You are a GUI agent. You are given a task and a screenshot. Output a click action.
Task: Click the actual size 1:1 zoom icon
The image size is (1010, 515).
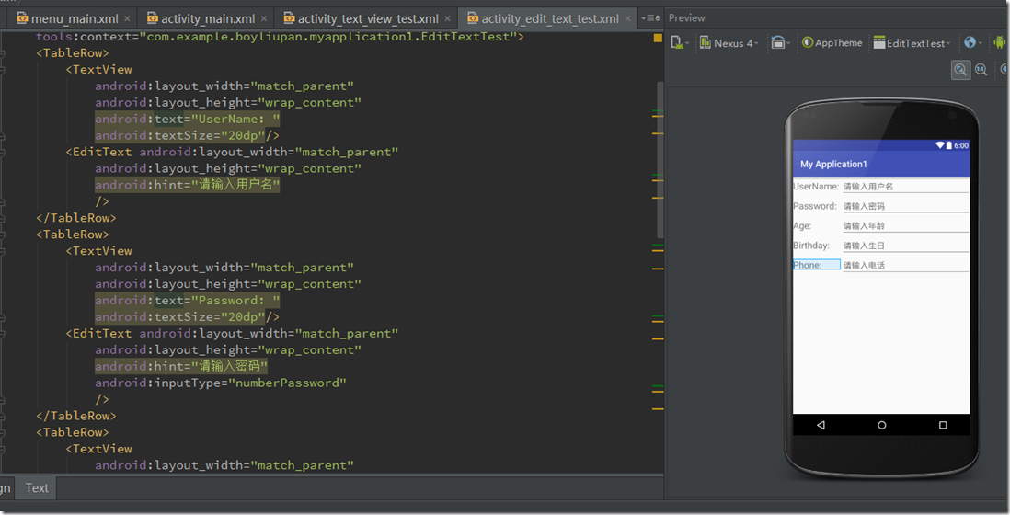981,69
